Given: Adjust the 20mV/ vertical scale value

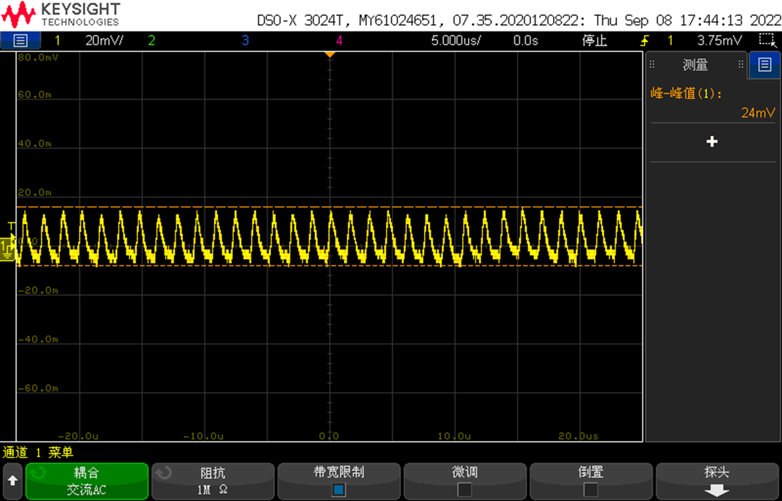Looking at the screenshot, I should pos(104,41).
